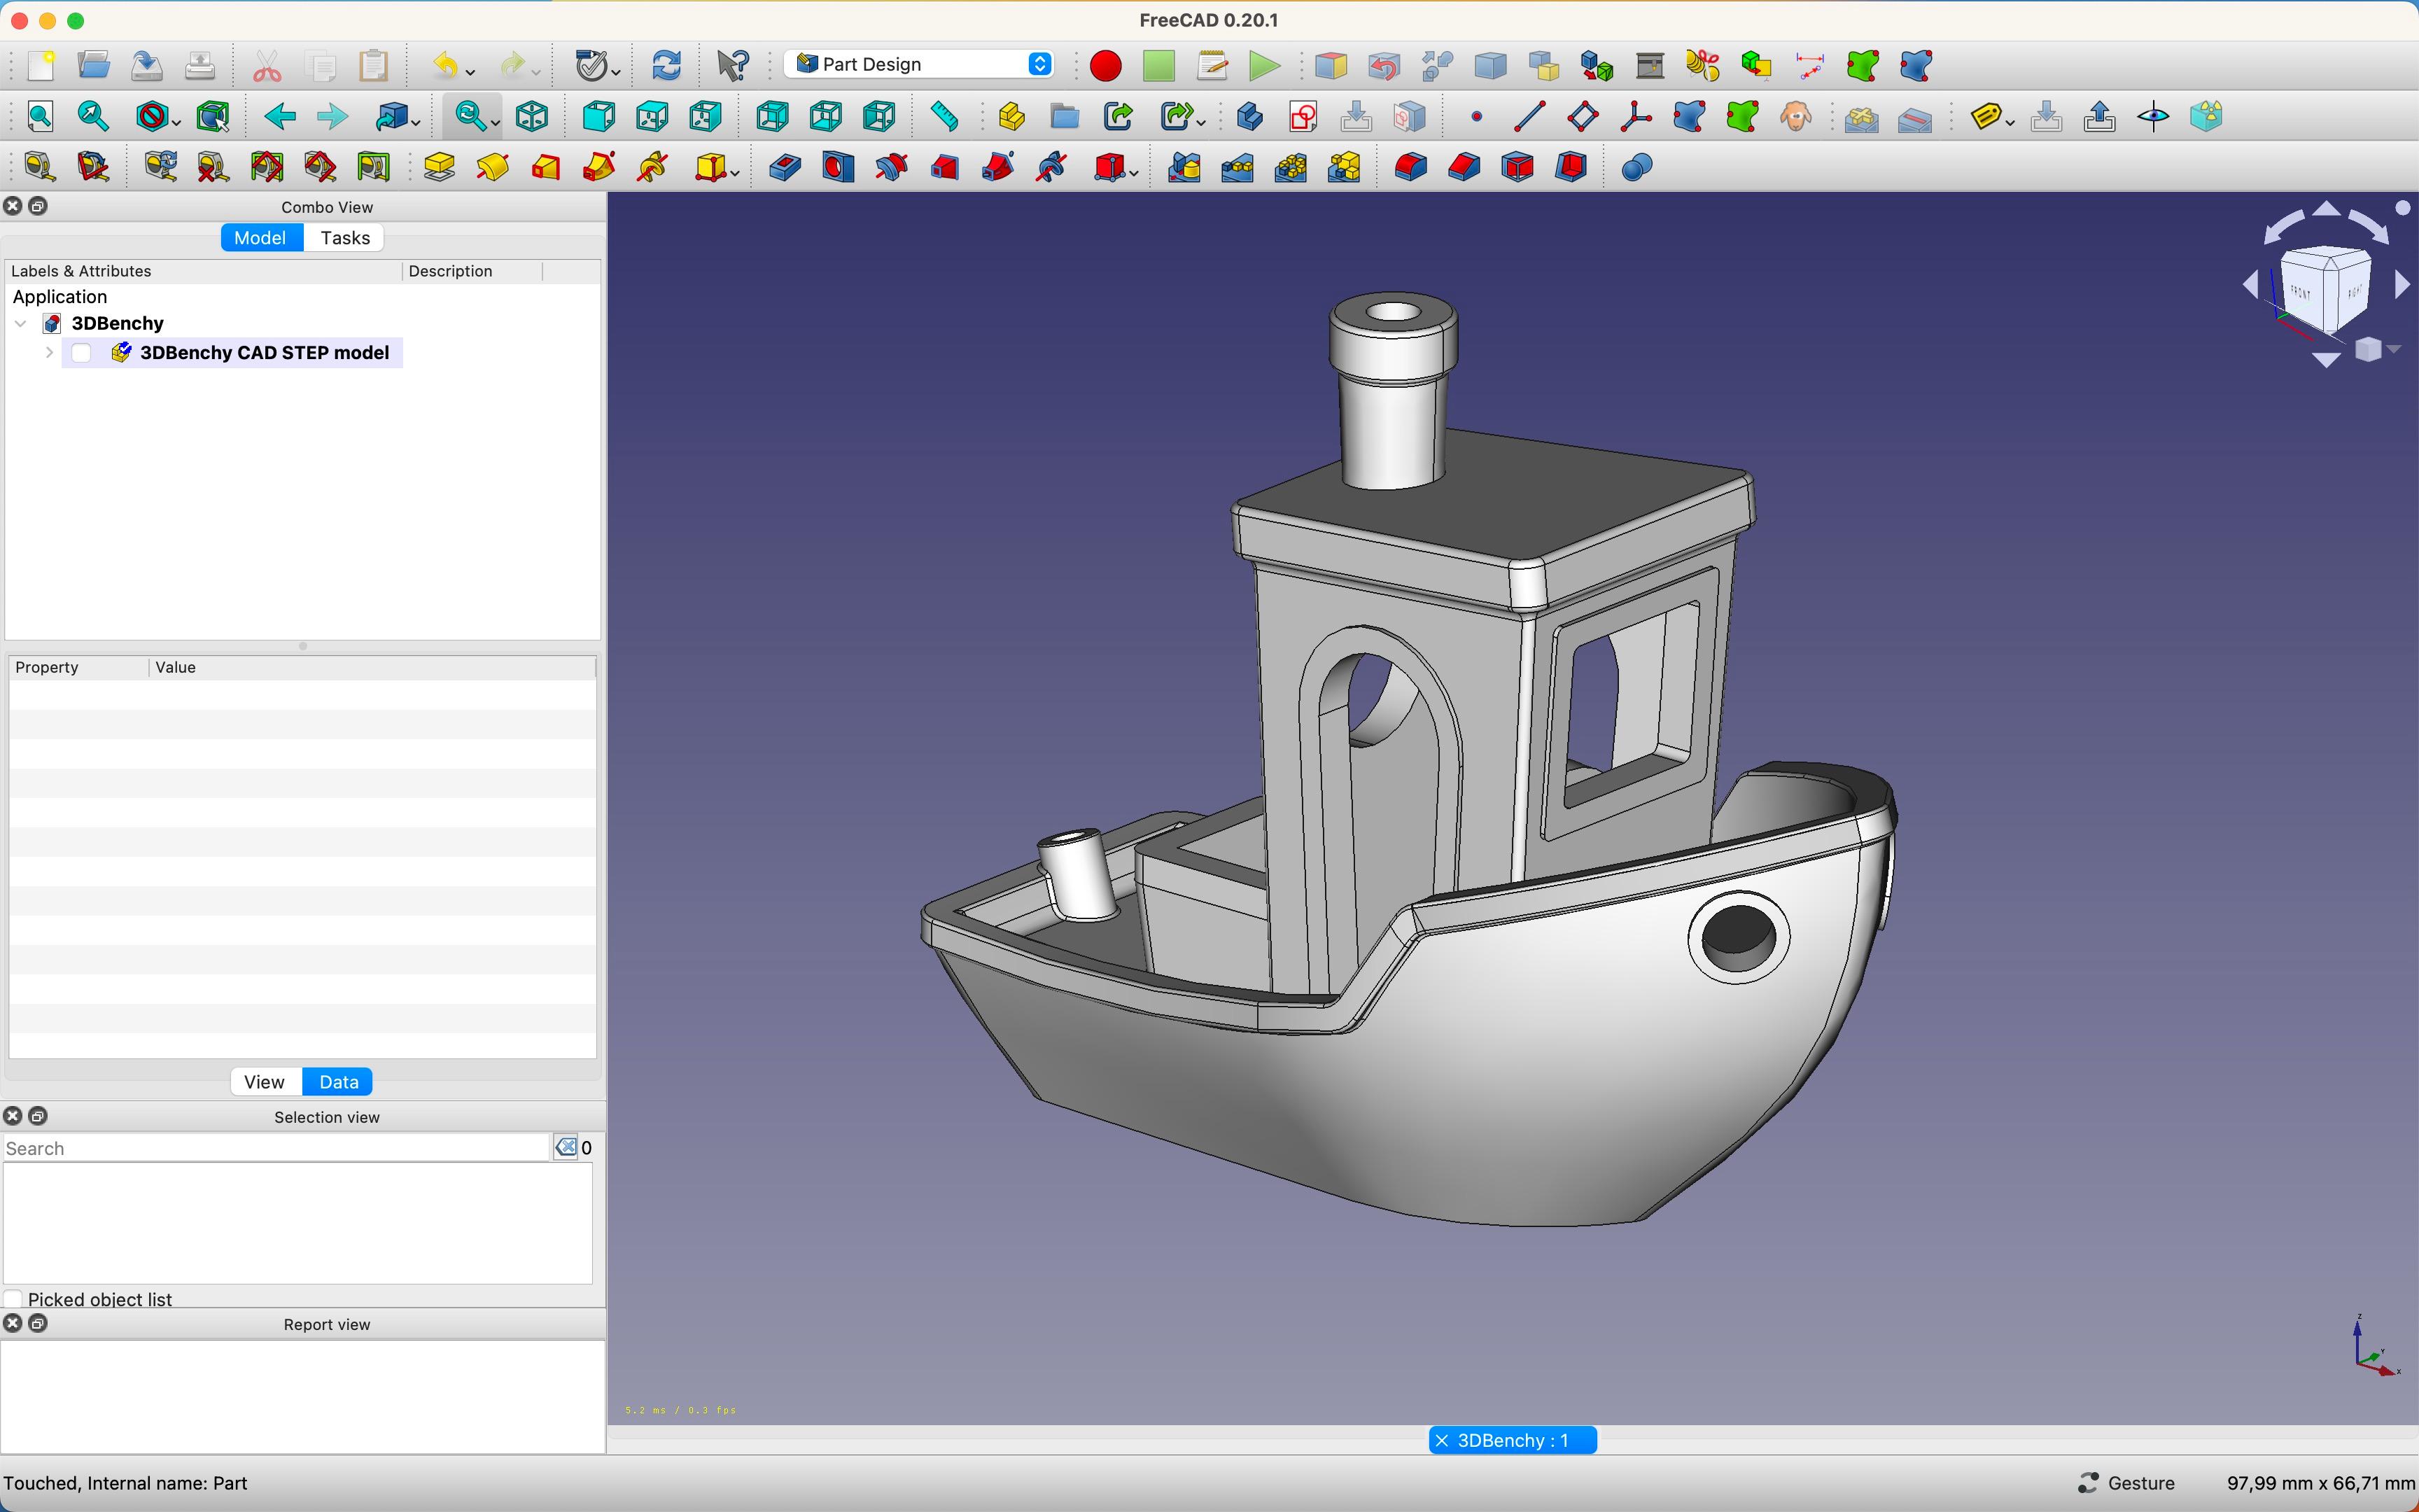Select the Measure distance ruler tool

coord(945,117)
